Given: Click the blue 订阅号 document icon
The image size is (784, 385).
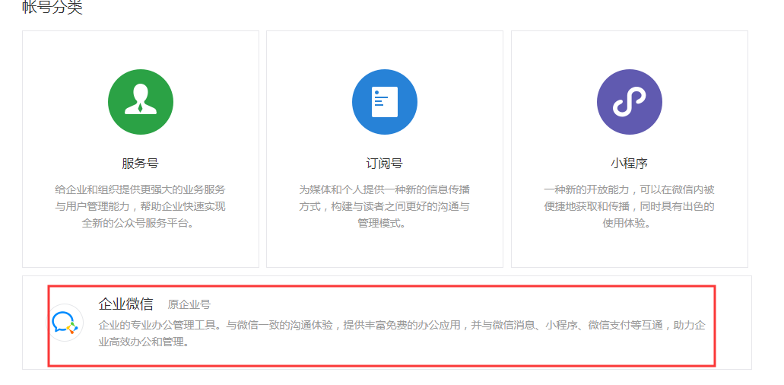Looking at the screenshot, I should 385,102.
